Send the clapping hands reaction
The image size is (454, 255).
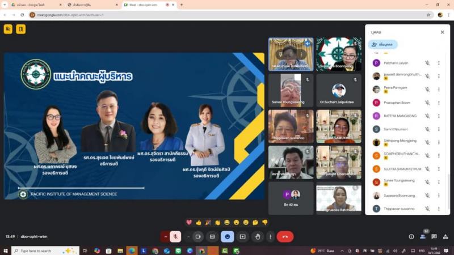pos(217,222)
